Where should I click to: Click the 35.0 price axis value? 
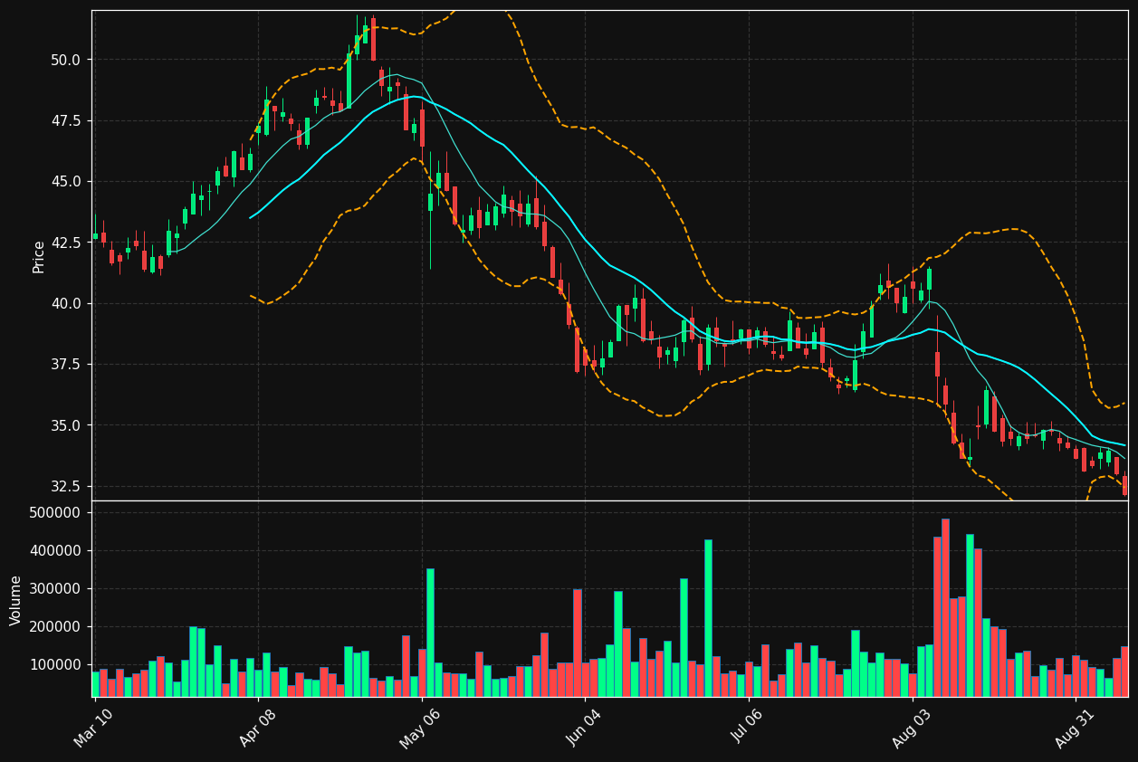point(66,425)
